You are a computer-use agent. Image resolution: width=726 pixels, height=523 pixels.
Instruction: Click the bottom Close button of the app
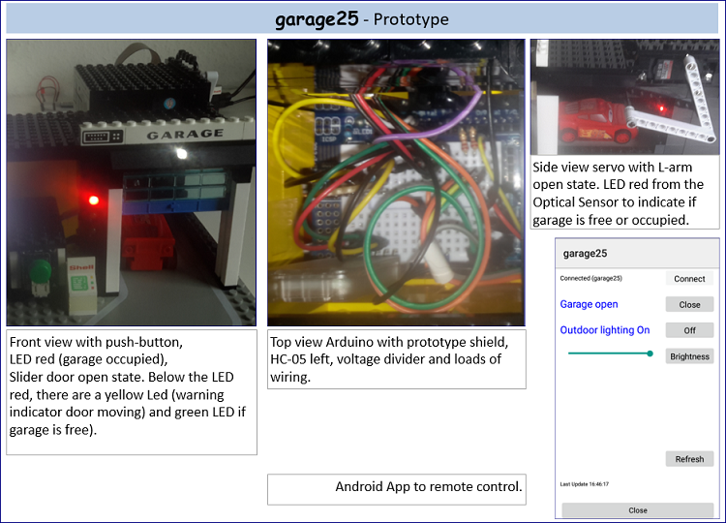click(638, 510)
